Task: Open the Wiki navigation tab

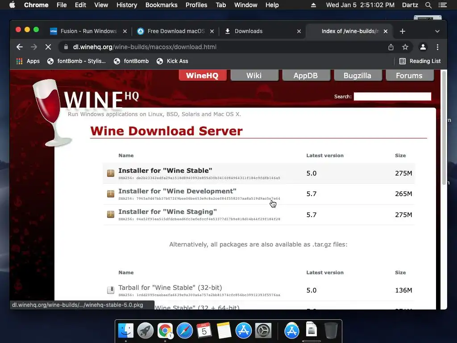Action: pos(254,75)
